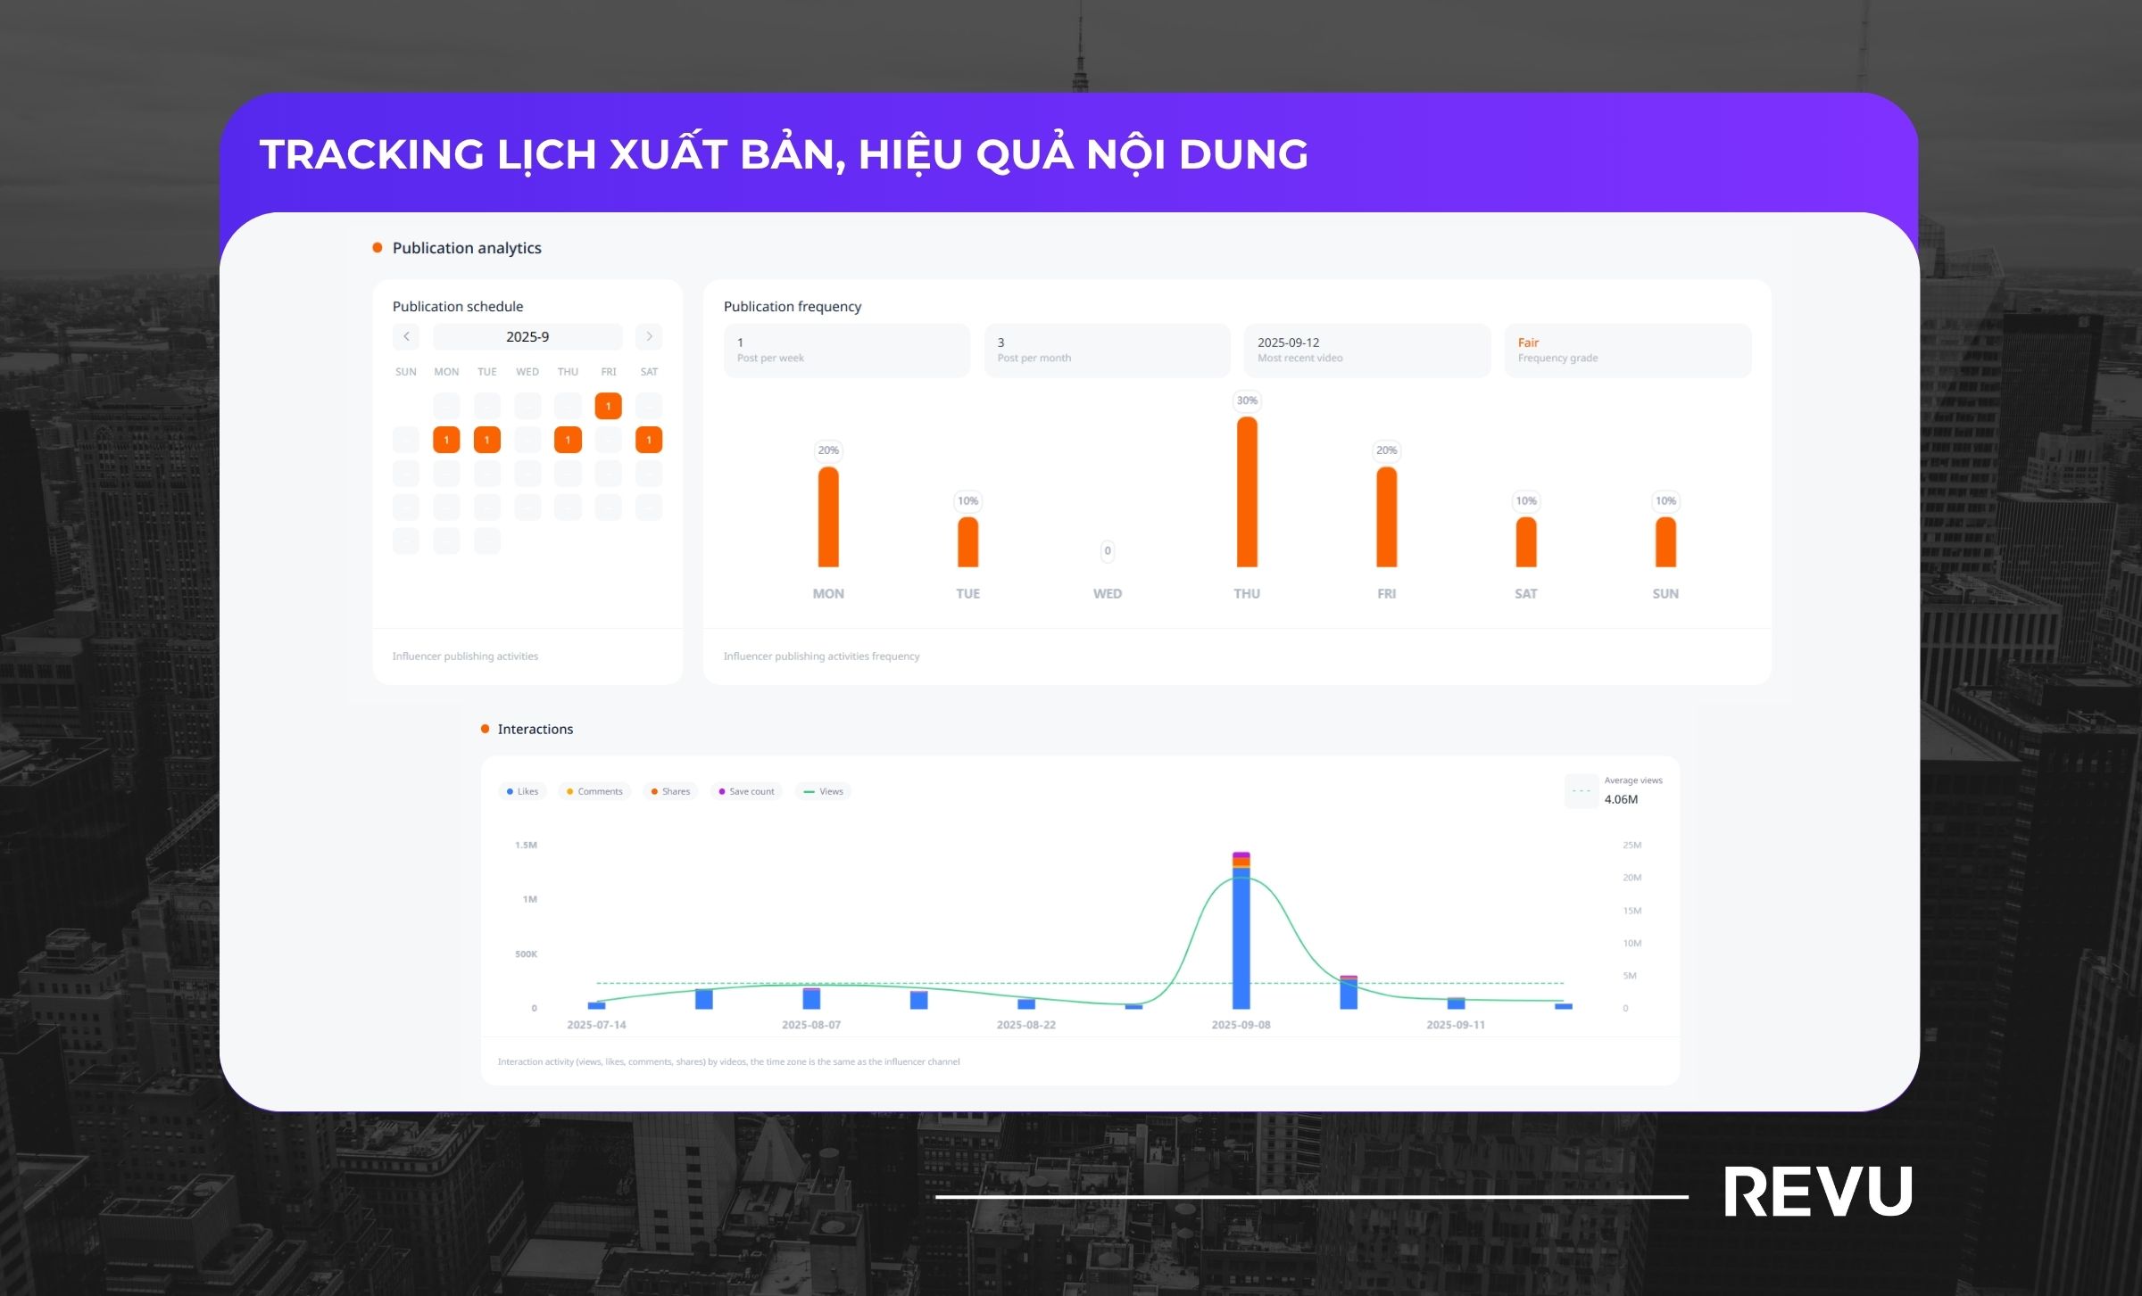Open the Post per week stat card

point(846,350)
